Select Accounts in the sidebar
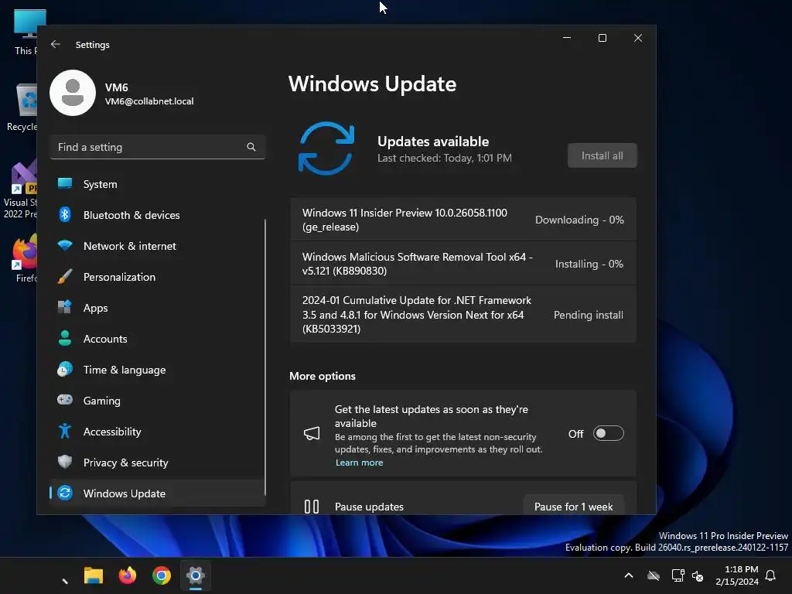 pyautogui.click(x=157, y=339)
